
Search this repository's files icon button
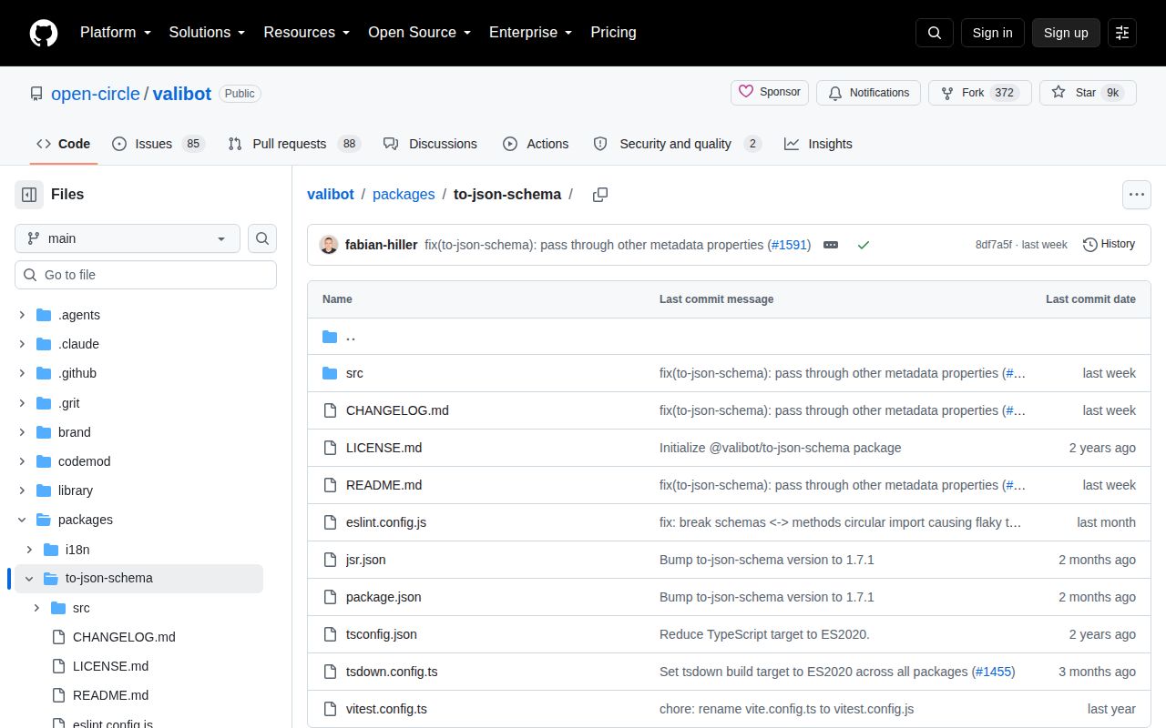(262, 238)
